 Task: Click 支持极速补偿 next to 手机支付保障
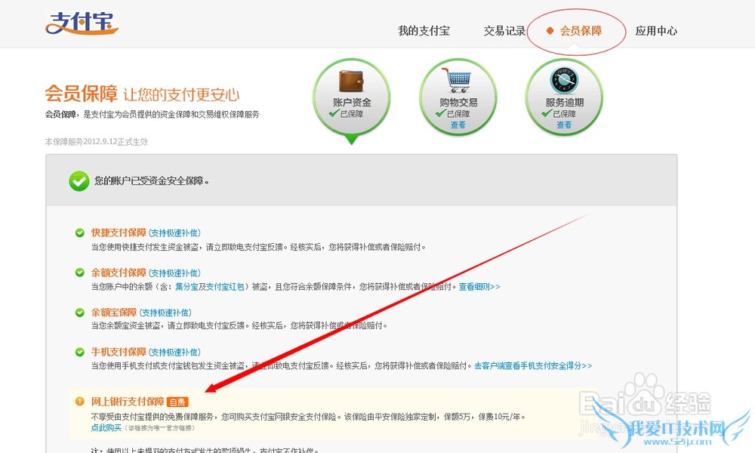[x=175, y=352]
